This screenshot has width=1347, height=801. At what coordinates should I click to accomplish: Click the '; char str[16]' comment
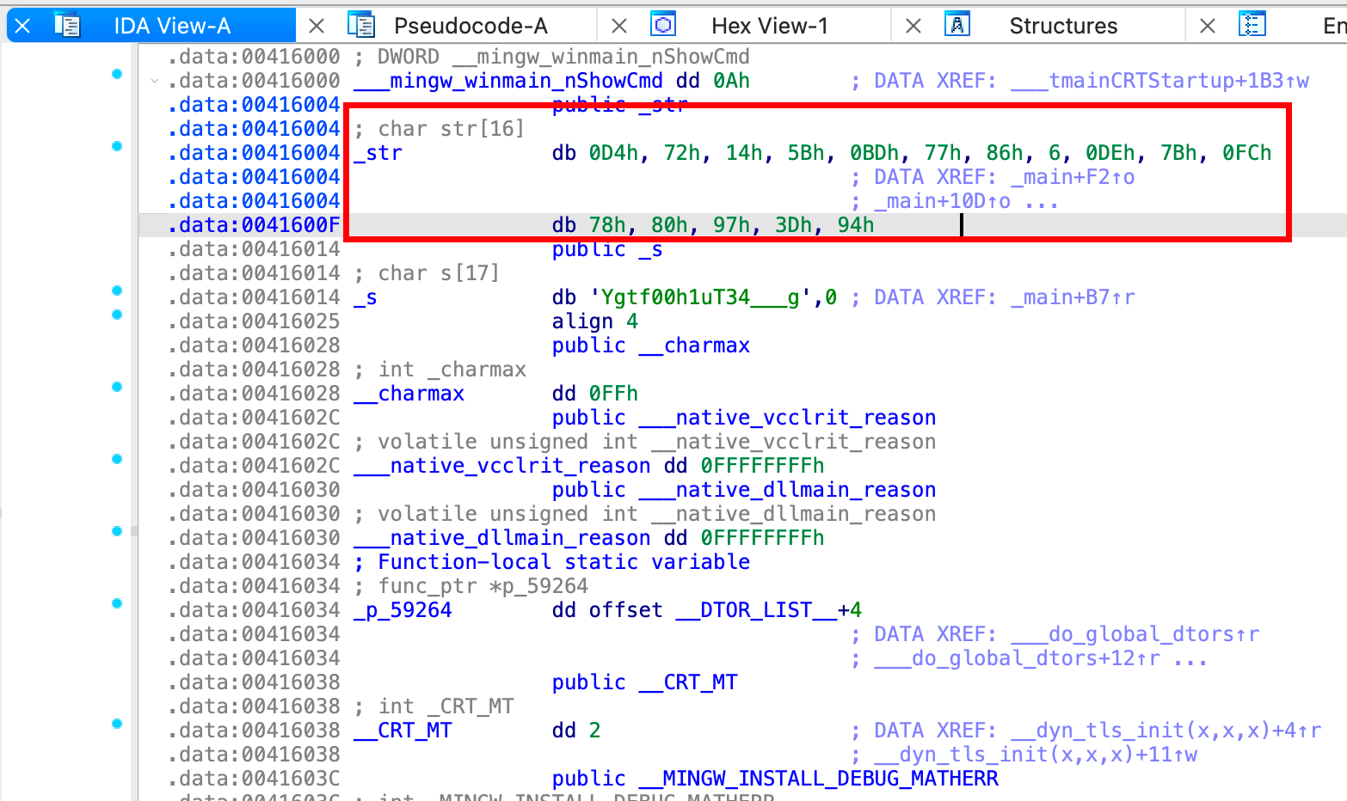[x=439, y=129]
